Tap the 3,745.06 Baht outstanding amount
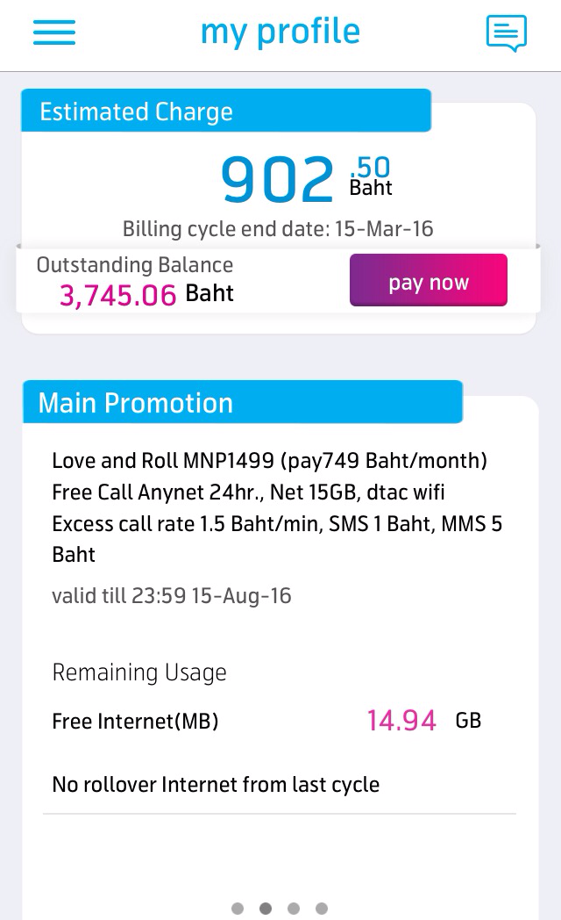 [x=146, y=294]
